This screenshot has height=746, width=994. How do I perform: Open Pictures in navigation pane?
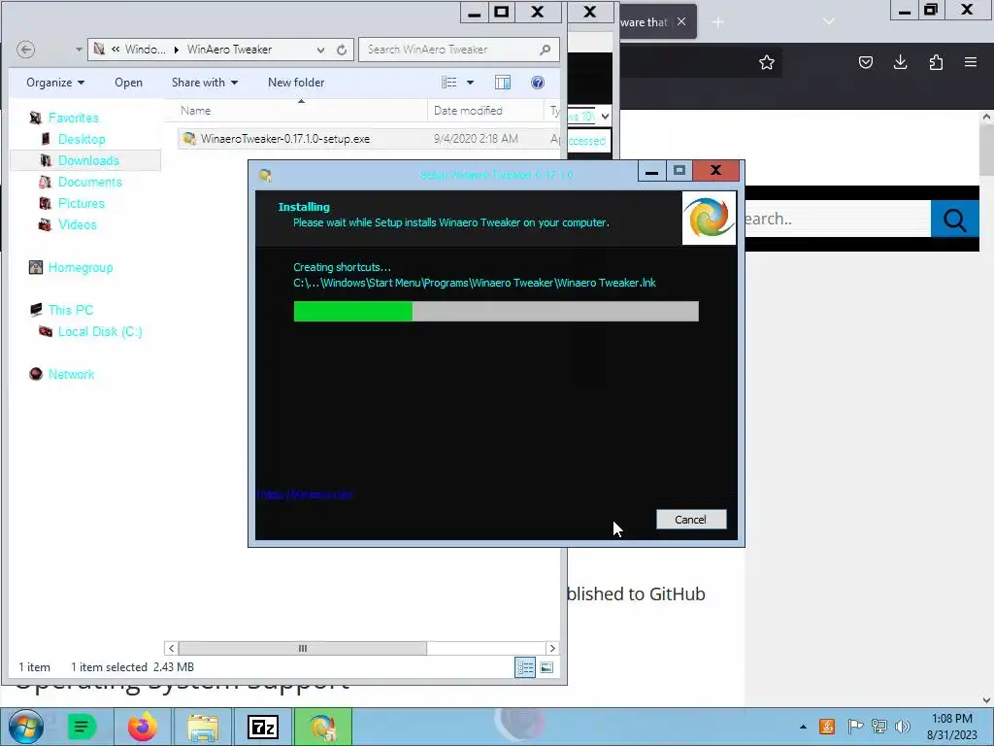(82, 203)
